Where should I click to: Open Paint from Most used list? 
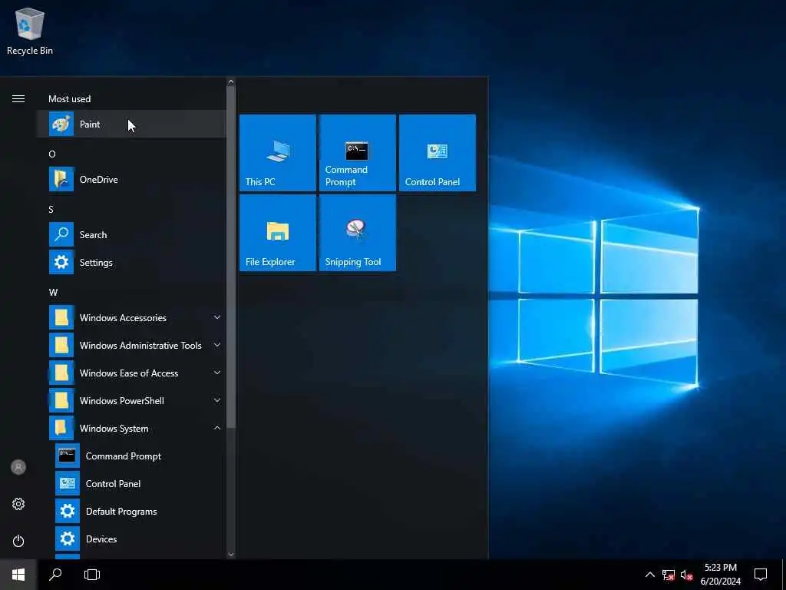(x=130, y=124)
